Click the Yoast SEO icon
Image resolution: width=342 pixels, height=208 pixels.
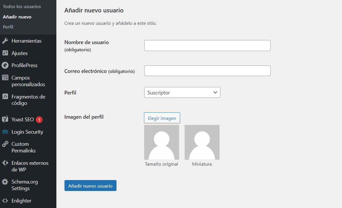[x=6, y=119]
